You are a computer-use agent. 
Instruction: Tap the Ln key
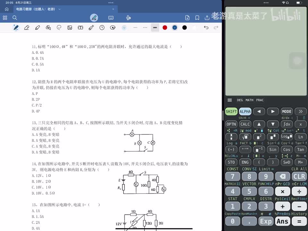click(301, 137)
